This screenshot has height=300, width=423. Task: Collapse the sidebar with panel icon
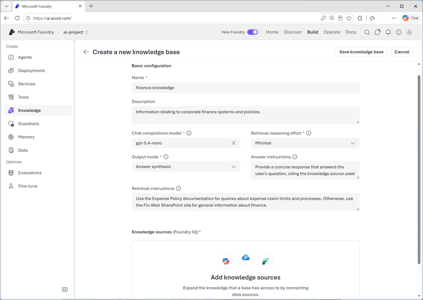[65, 289]
